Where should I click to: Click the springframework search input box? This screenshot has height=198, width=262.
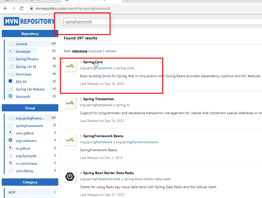(x=163, y=22)
